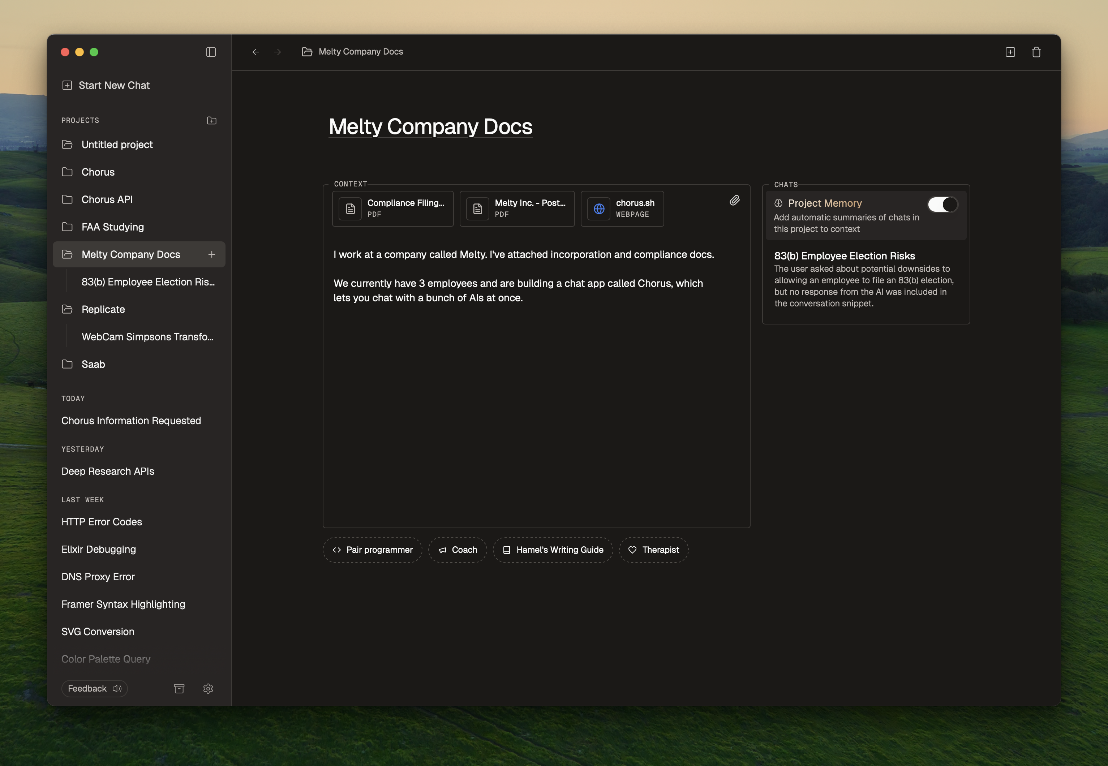Click the new project folder icon

point(212,120)
